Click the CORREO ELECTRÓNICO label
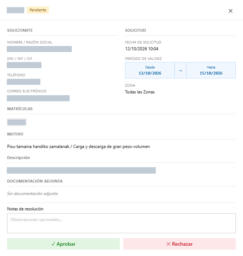Viewport: 243px width, 256px height. tap(27, 91)
